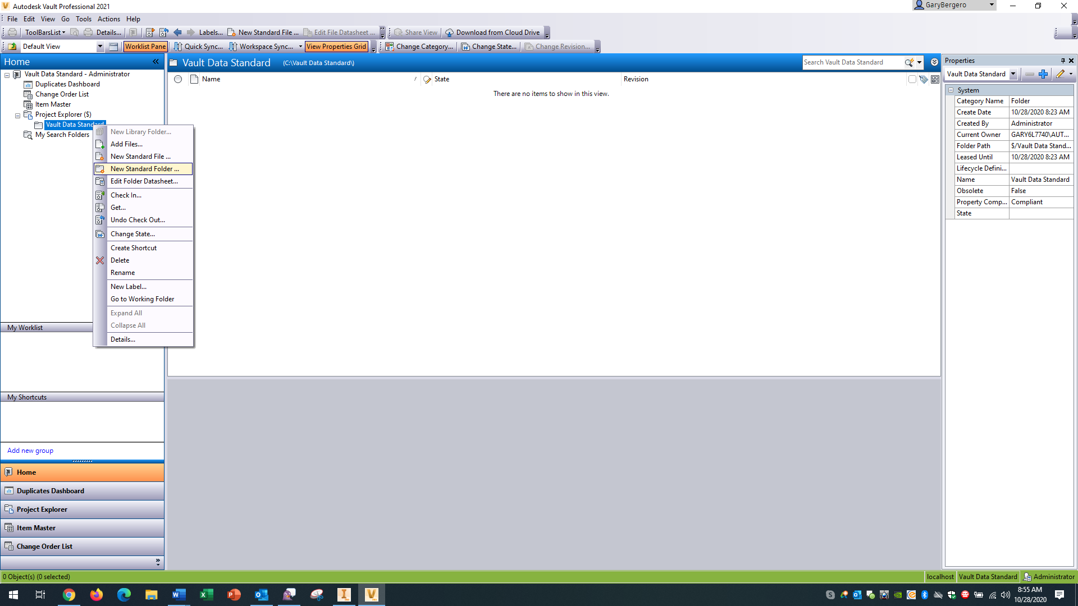Image resolution: width=1078 pixels, height=606 pixels.
Task: Choose New Standard Folder from context menu
Action: (x=144, y=168)
